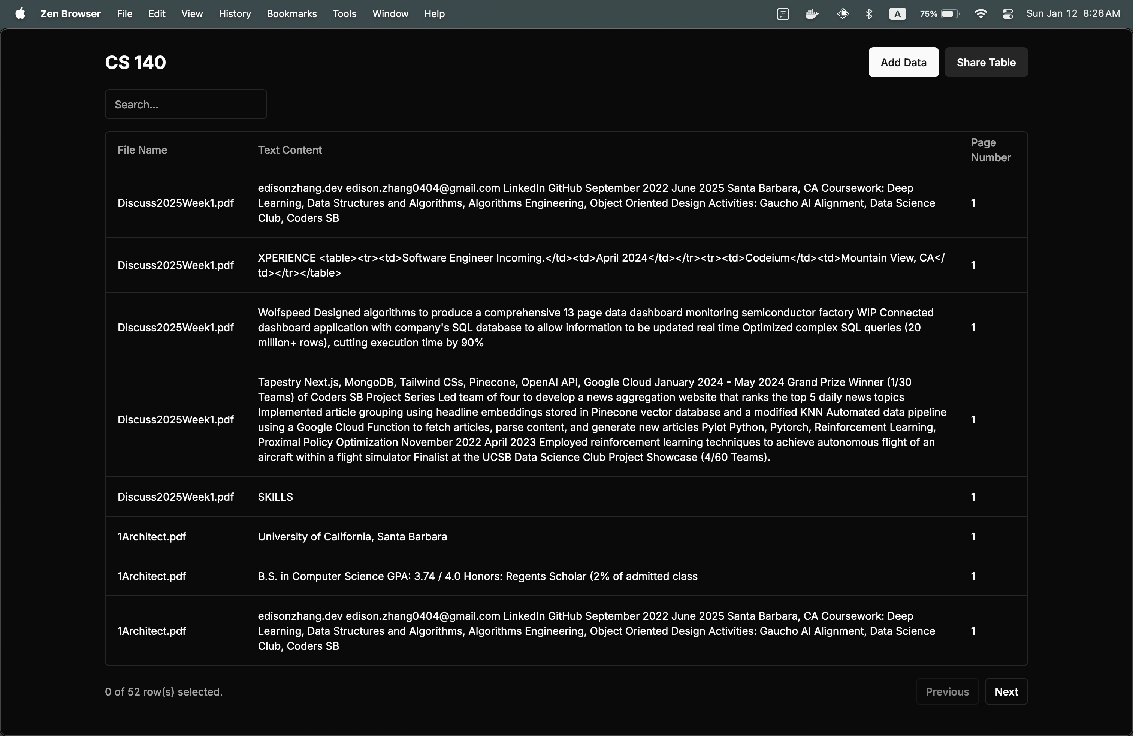Click the keyboard input source icon
Viewport: 1133px width, 736px height.
pyautogui.click(x=897, y=14)
